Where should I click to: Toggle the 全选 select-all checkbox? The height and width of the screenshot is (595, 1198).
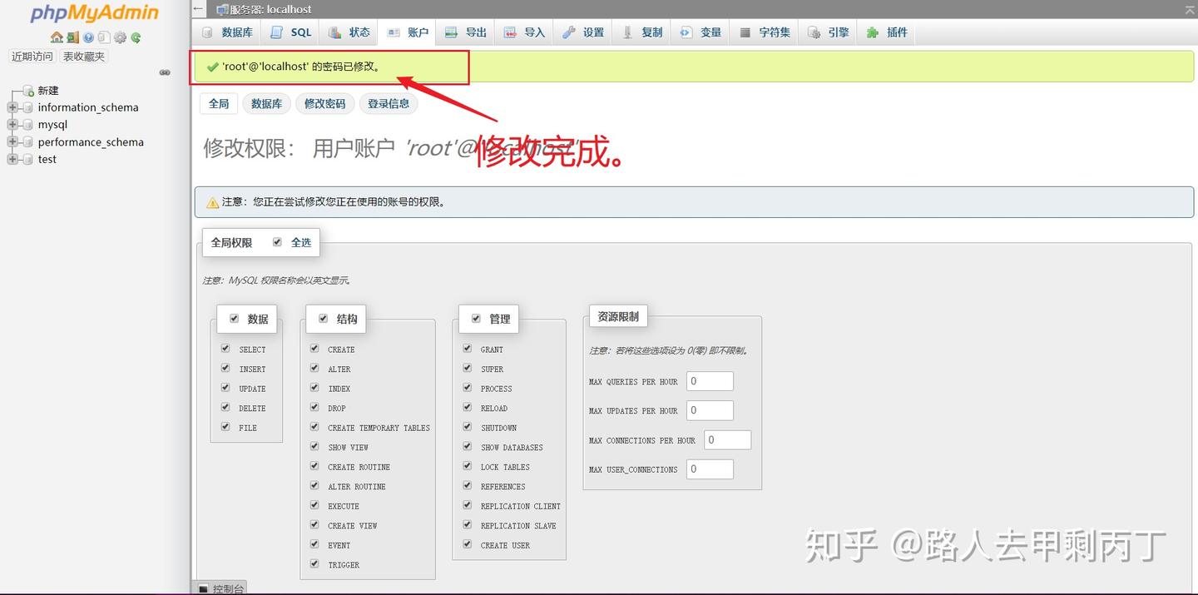coord(277,241)
